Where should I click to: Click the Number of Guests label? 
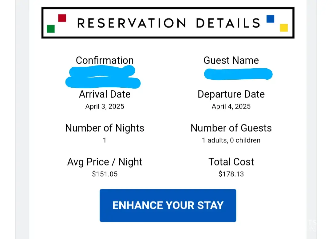coord(231,128)
